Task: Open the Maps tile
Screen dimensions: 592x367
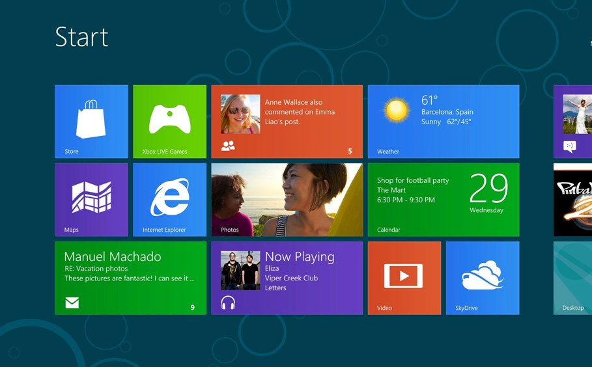Action: (91, 200)
